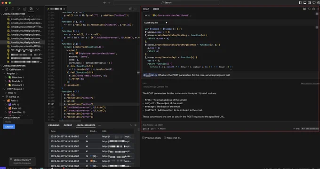Select the gpt-4 model option
This screenshot has height=169, width=320.
[153, 129]
